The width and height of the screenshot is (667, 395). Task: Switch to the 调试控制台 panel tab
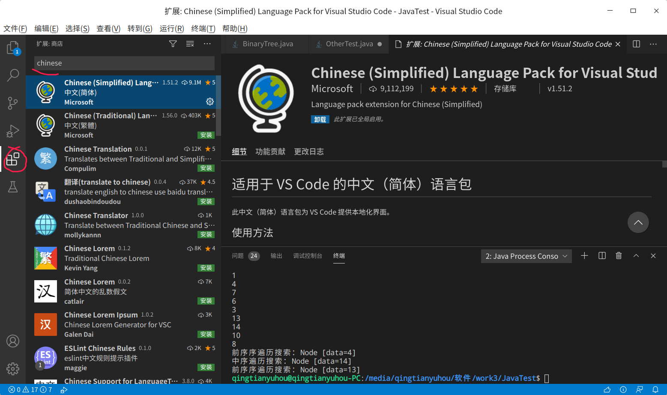point(308,256)
